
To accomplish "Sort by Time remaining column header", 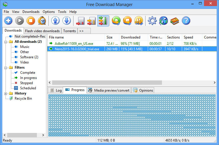I will tap(156, 37).
